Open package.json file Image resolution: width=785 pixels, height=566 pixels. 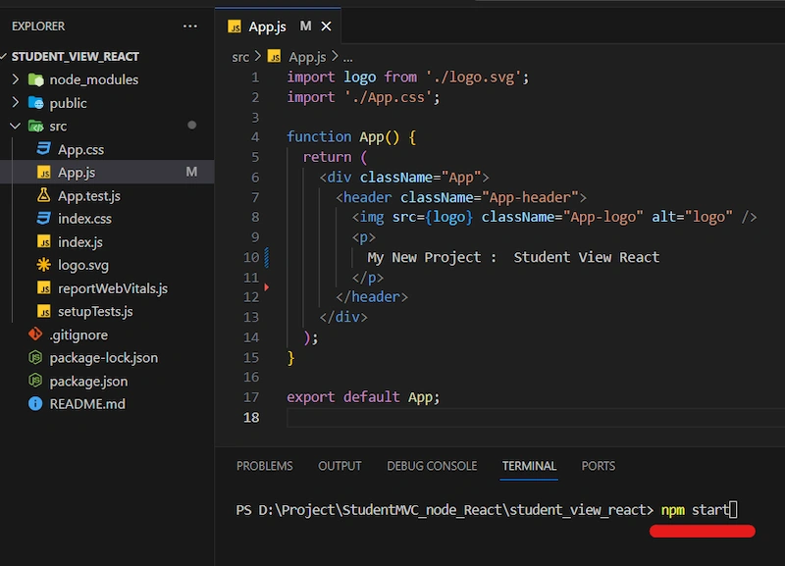click(88, 382)
